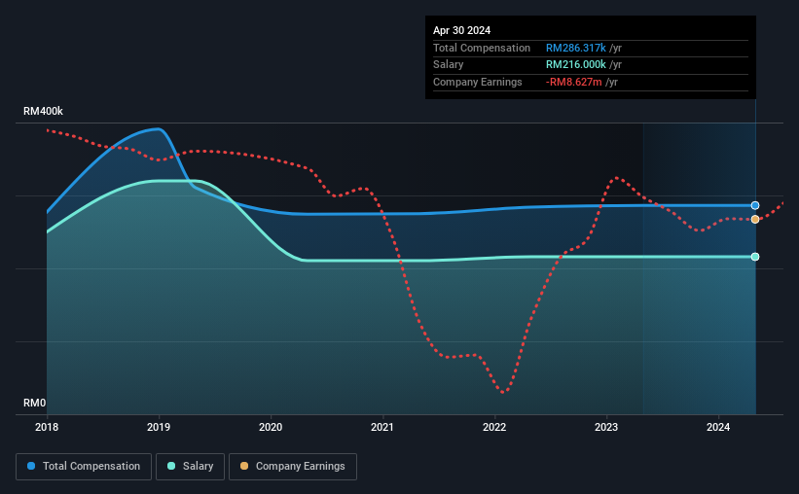Toggle the Salary legend button
The image size is (799, 494).
pyautogui.click(x=190, y=467)
